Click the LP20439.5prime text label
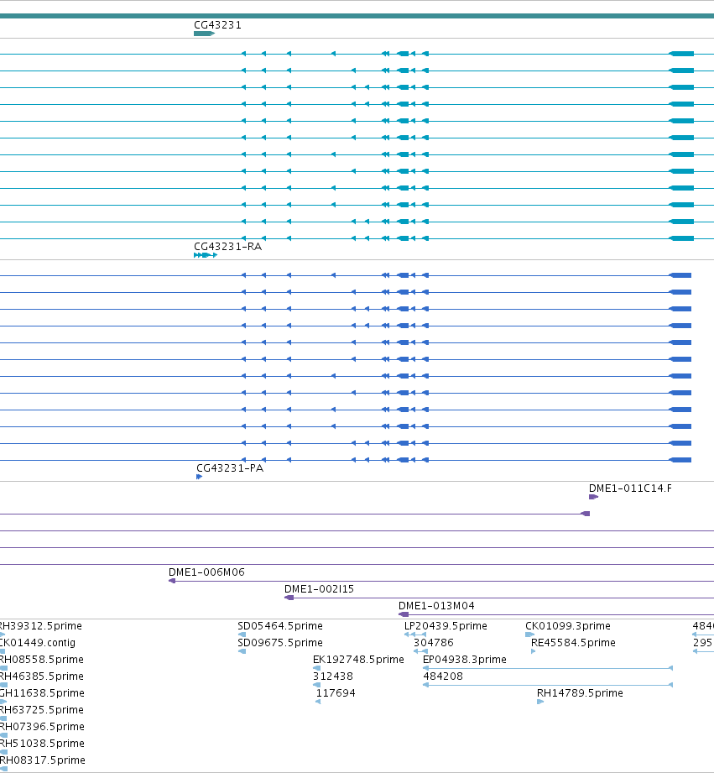This screenshot has height=773, width=714. pyautogui.click(x=446, y=625)
